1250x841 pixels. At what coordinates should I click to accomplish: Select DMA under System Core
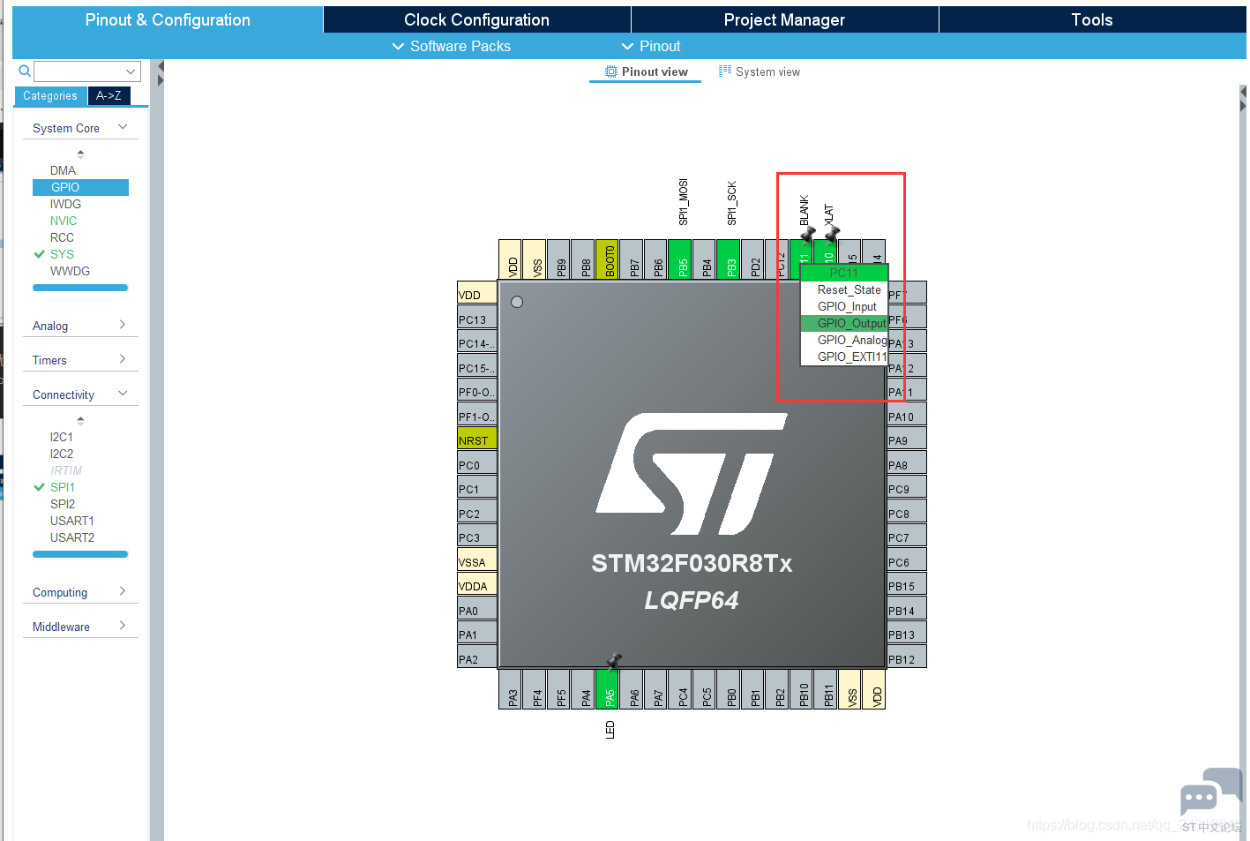click(x=63, y=170)
